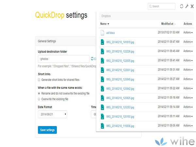The image size is (196, 147).
Task: Open IMG_20140210_115936.jpg file link
Action: click(x=120, y=126)
